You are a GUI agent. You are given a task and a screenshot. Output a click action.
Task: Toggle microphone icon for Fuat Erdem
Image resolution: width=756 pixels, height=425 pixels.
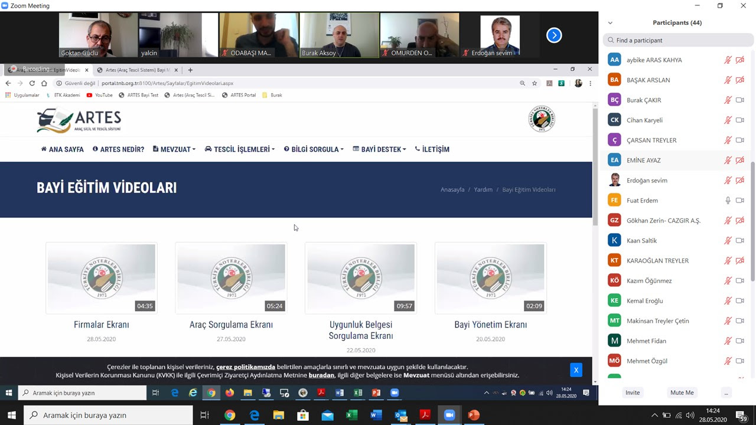[728, 201]
